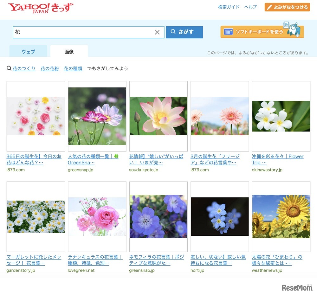Switch to the ウェブ tab

pyautogui.click(x=28, y=52)
